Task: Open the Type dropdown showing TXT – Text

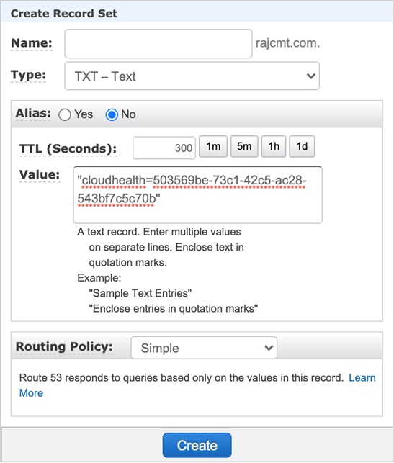Action: (192, 76)
